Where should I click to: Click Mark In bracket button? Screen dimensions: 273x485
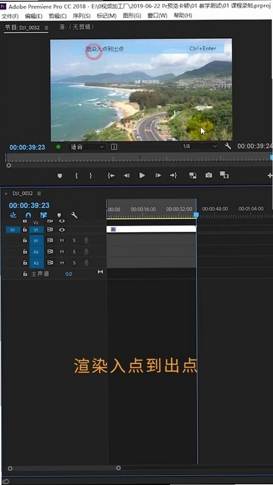(x=76, y=176)
